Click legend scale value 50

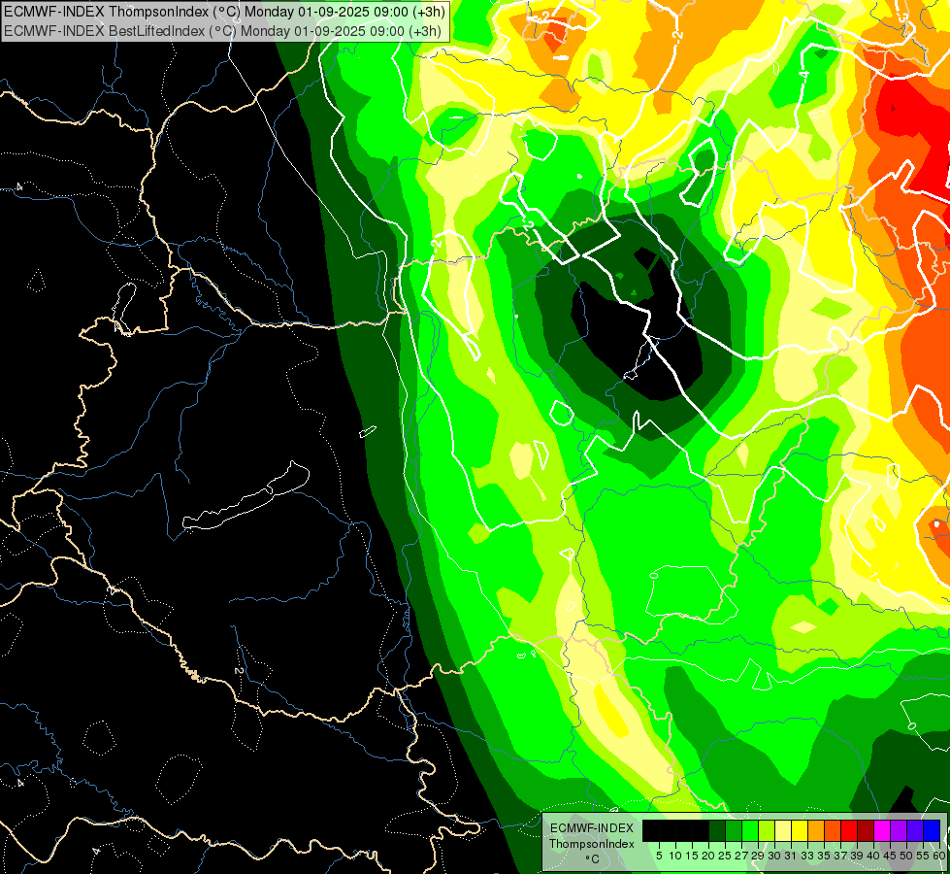click(906, 856)
